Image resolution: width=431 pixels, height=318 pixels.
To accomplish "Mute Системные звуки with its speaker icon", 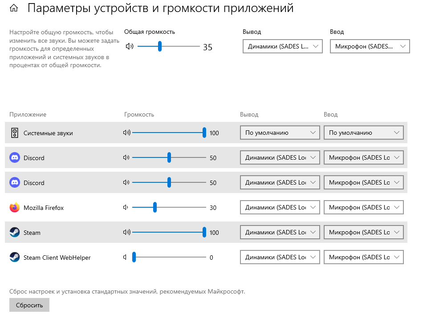I will tap(127, 133).
